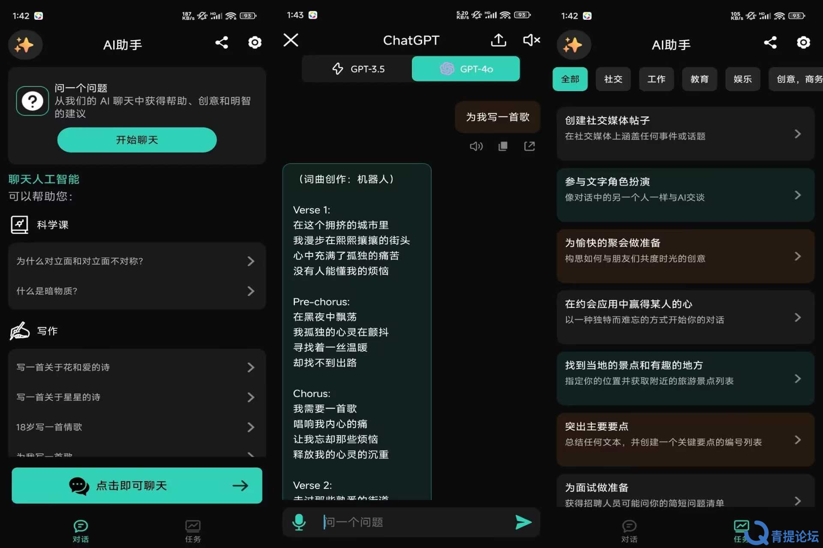Open 什么是暗物质? suggestion
The height and width of the screenshot is (548, 823).
click(x=137, y=291)
